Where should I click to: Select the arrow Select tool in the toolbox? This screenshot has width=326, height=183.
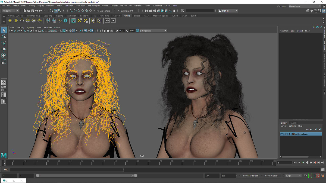pos(4,30)
